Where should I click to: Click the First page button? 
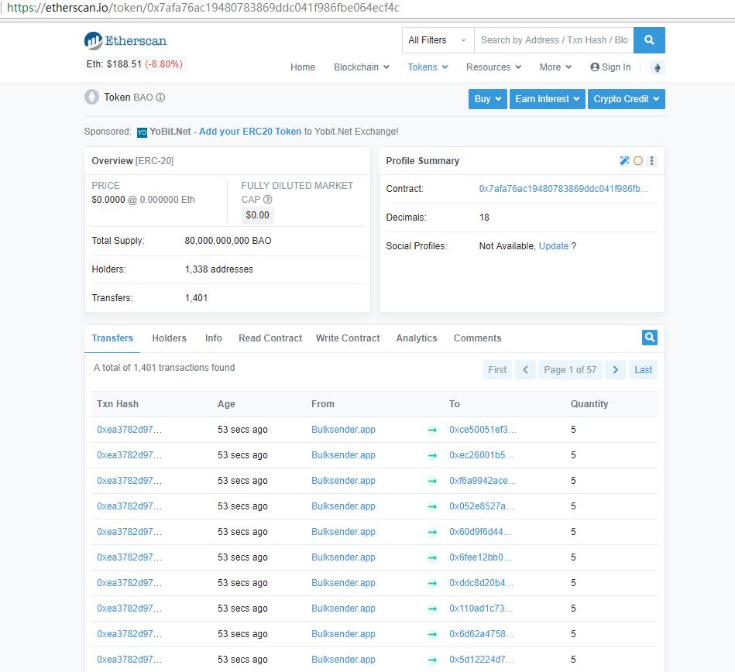tap(497, 370)
